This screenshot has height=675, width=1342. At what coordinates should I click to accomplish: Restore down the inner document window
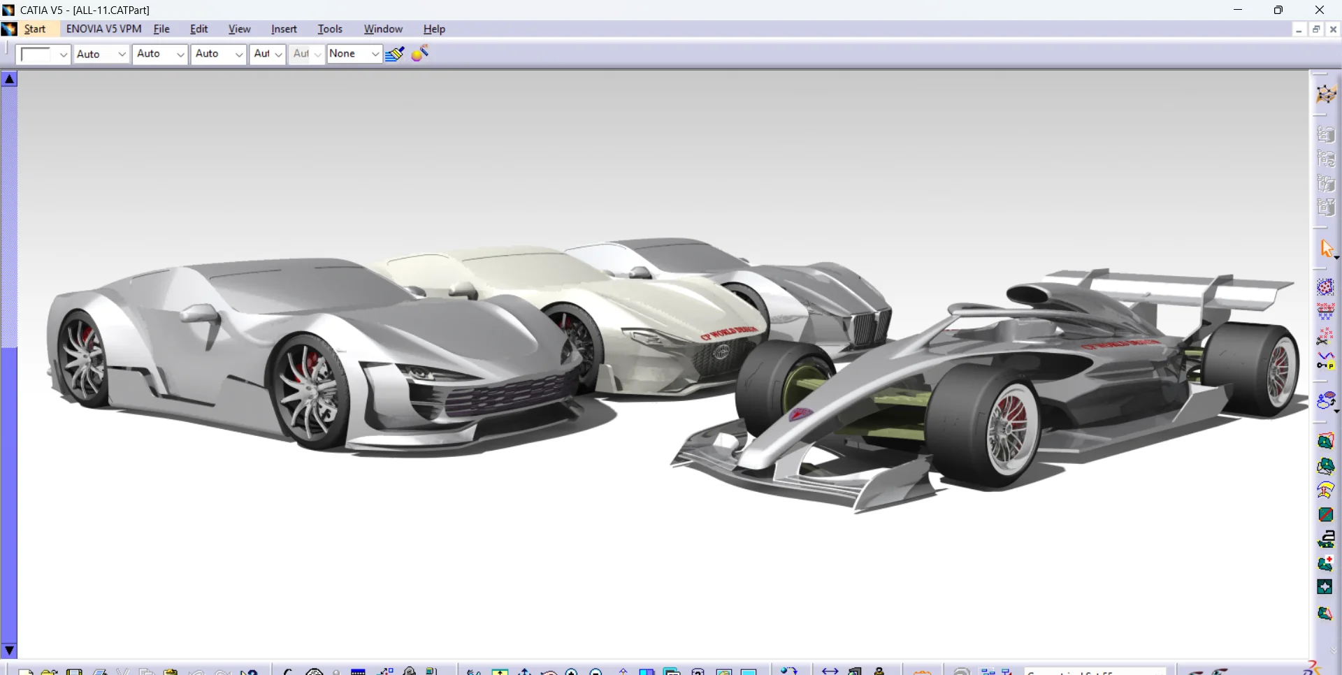click(x=1316, y=29)
